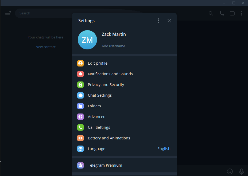Open Telegram Premium entry
The image size is (248, 176).
[124, 165]
